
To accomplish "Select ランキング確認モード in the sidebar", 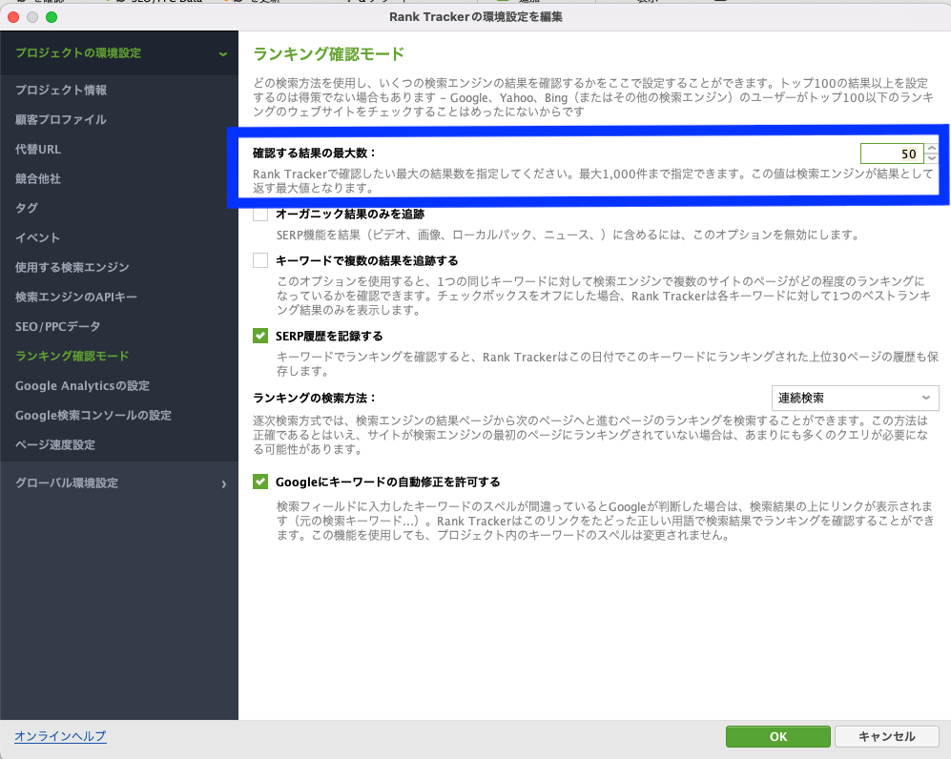I will (72, 356).
